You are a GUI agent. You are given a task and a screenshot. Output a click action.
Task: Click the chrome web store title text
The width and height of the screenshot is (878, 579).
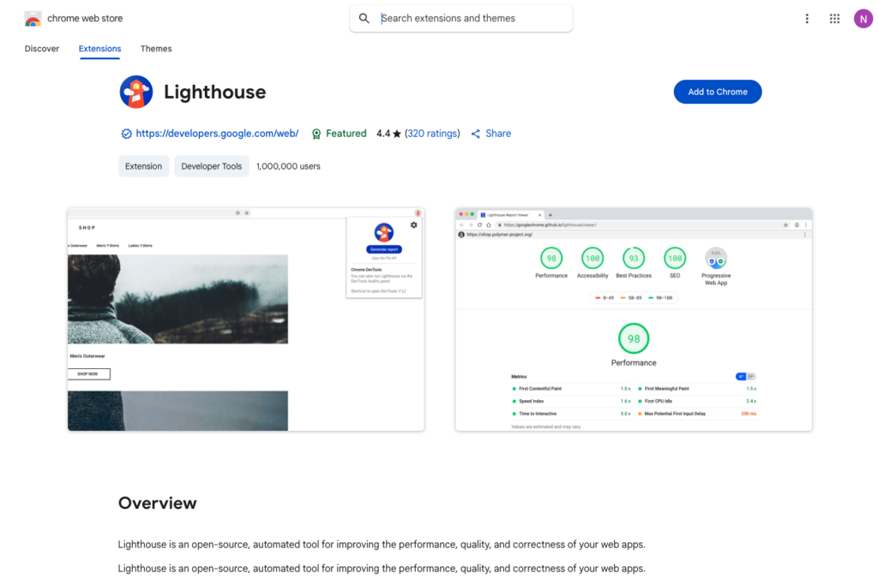85,19
